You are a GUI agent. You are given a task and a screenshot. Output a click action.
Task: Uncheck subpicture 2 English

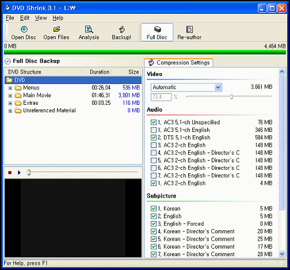coord(154,216)
